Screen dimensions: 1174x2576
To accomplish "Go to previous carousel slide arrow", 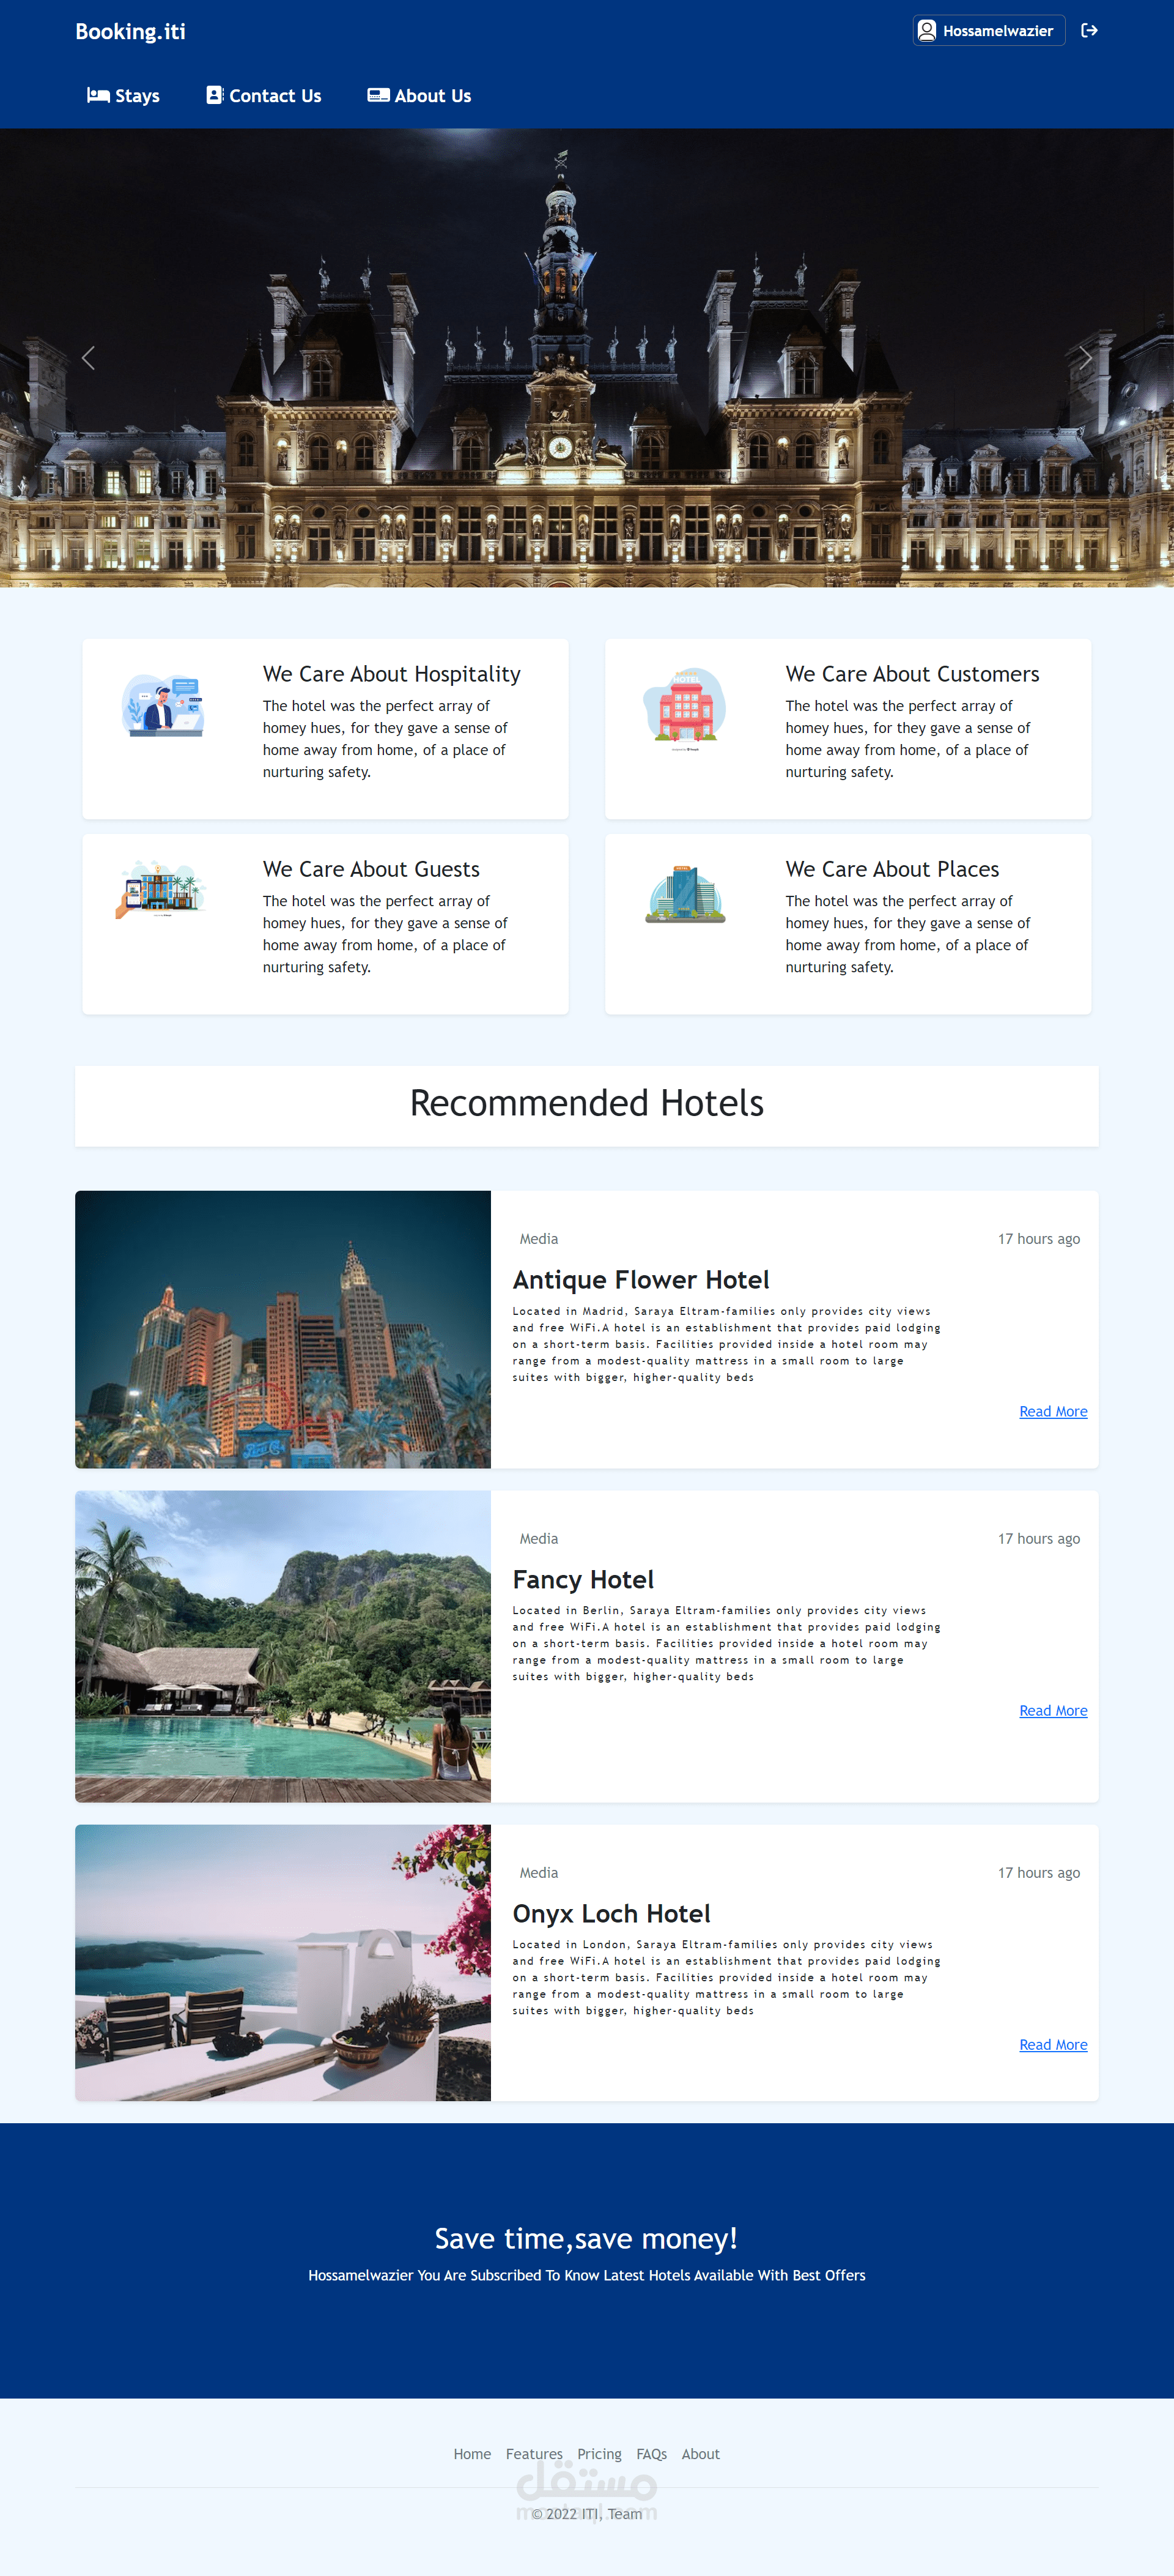I will coord(88,358).
